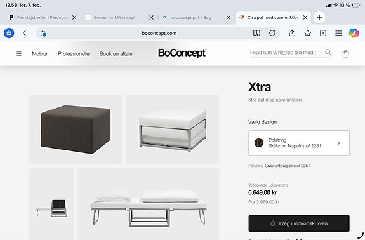This screenshot has height=240, width=365.
Task: Open the BoConcept site hamburger menu
Action: pyautogui.click(x=18, y=54)
